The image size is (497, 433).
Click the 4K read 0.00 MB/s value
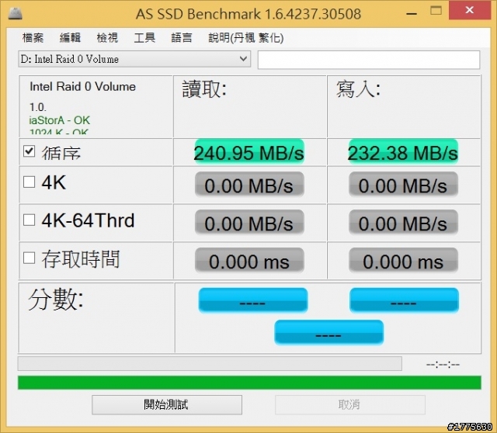[x=249, y=185]
